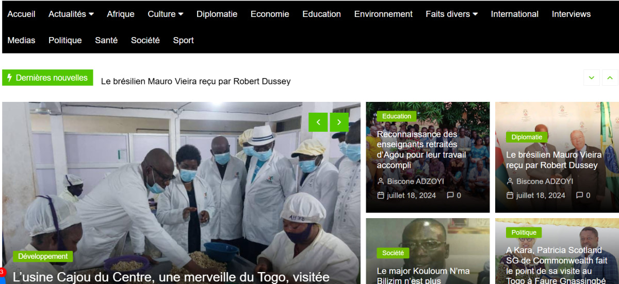Open comments icon on the Education card
The height and width of the screenshot is (284, 619).
click(x=450, y=196)
